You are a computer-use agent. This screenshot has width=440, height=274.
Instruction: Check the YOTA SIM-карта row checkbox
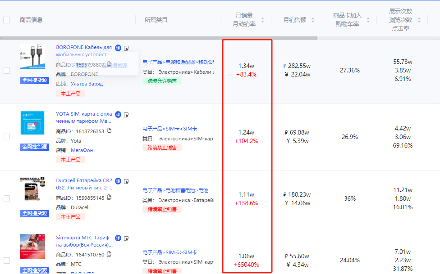7,137
